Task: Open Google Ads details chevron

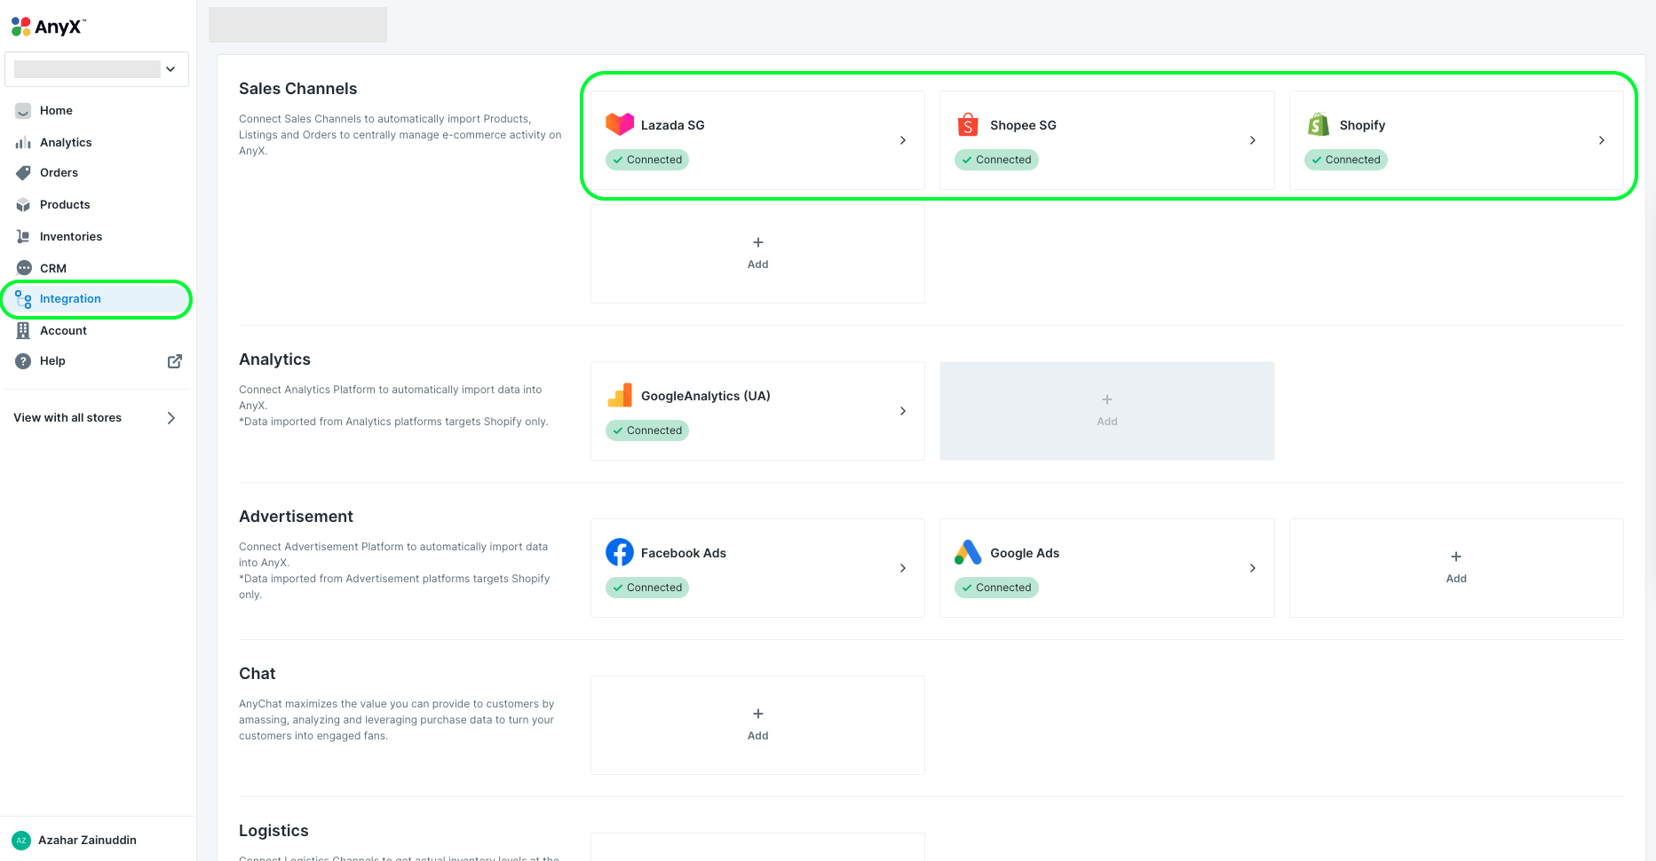Action: tap(1253, 568)
